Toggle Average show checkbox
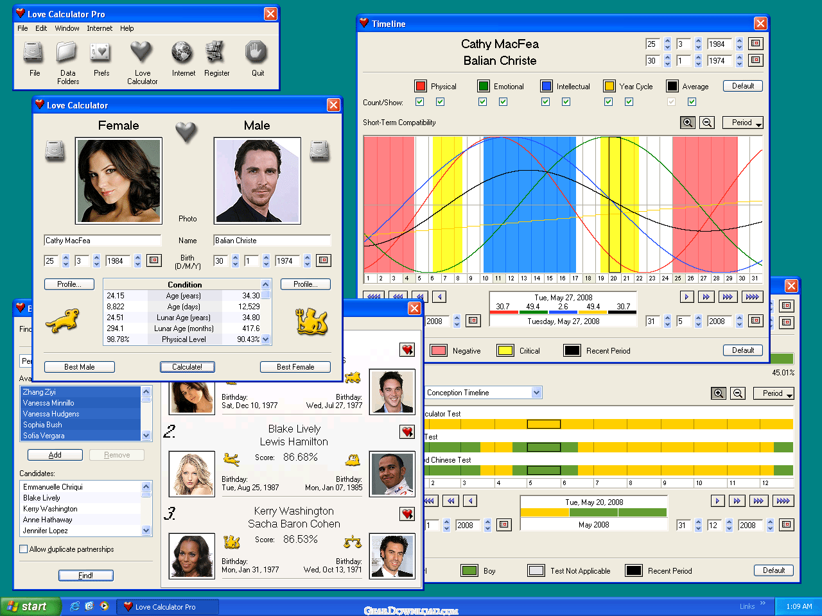The height and width of the screenshot is (616, 822). pyautogui.click(x=692, y=101)
